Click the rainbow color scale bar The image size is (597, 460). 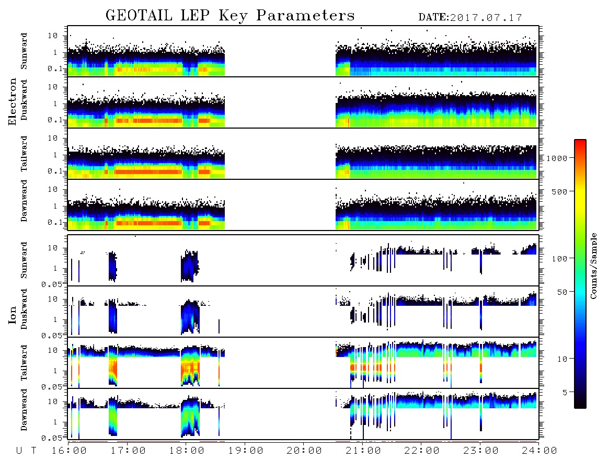(580, 274)
